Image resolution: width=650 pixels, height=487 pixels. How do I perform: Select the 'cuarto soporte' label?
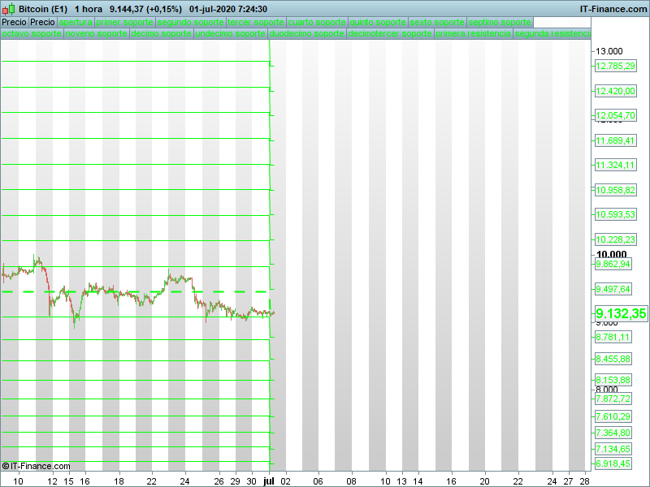click(317, 23)
